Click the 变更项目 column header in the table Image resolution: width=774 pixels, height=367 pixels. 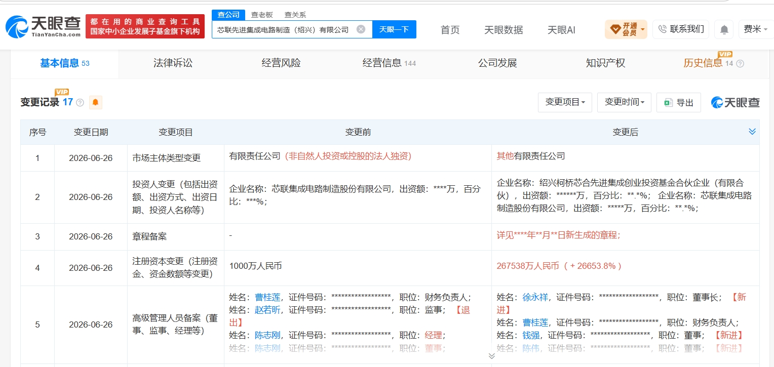coord(176,132)
